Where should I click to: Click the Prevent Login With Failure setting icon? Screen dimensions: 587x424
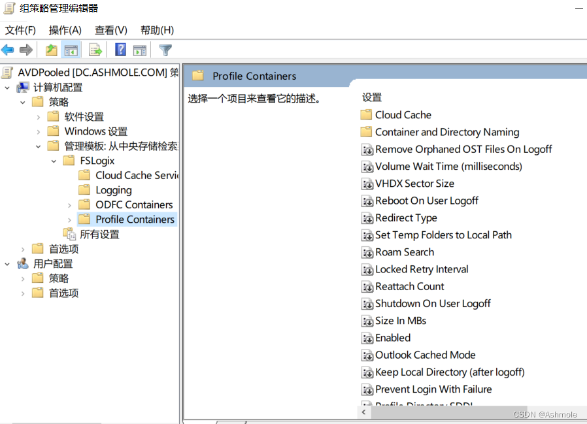[x=367, y=389]
